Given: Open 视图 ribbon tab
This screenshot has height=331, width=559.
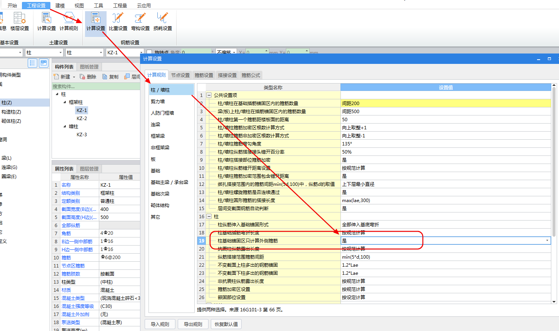Looking at the screenshot, I should [x=79, y=5].
